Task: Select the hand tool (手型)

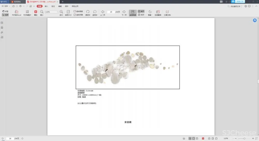Action: click(5, 11)
